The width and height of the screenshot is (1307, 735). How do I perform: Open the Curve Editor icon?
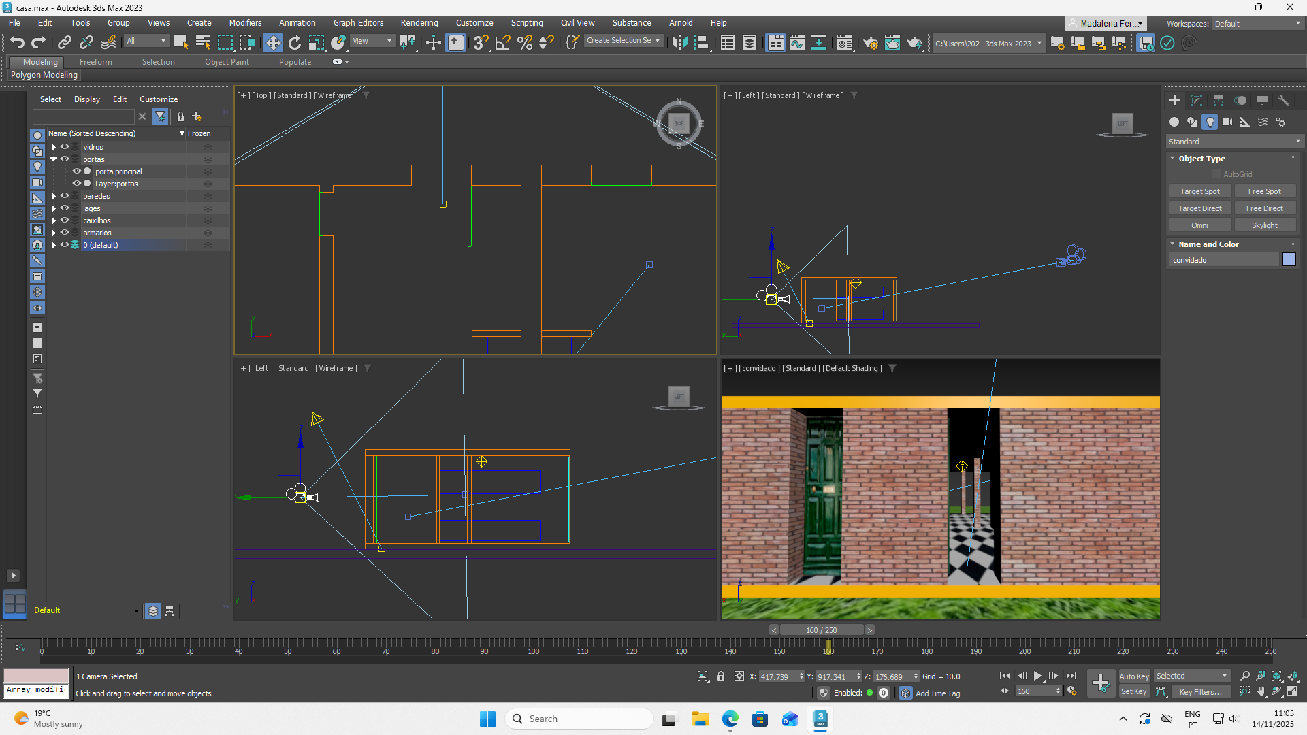click(x=796, y=43)
